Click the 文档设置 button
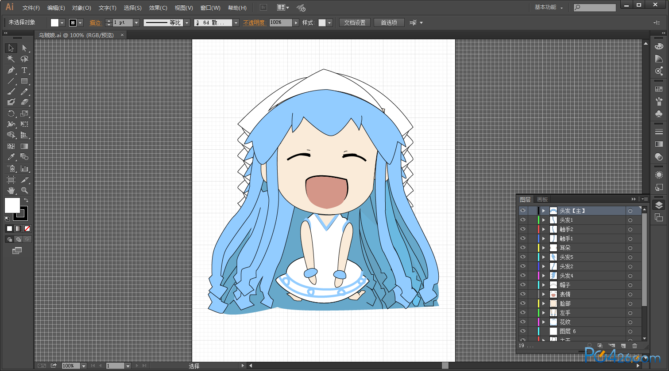This screenshot has width=669, height=371. [355, 23]
